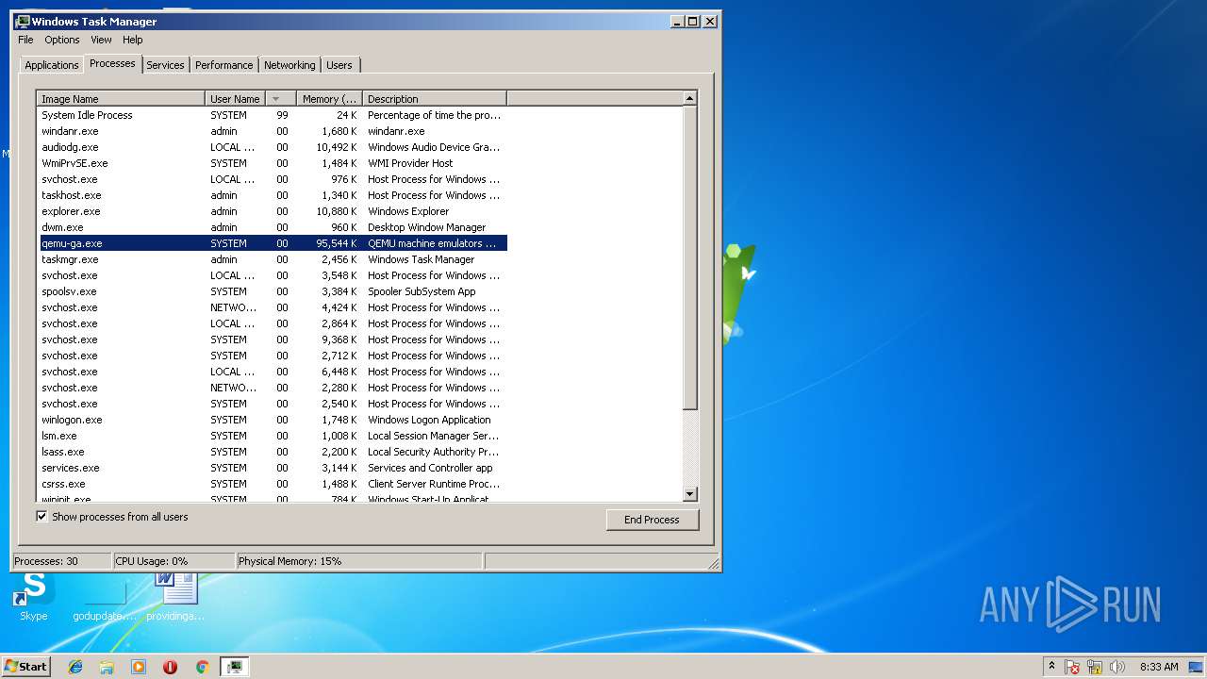Switch to the Networking tab
The image size is (1207, 679).
[x=289, y=65]
